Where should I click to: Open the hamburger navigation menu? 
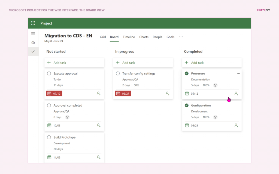tap(33, 33)
